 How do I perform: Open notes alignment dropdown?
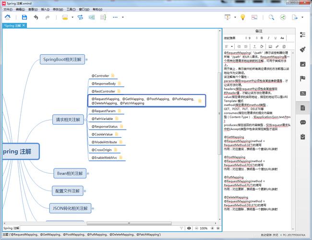tap(232, 47)
